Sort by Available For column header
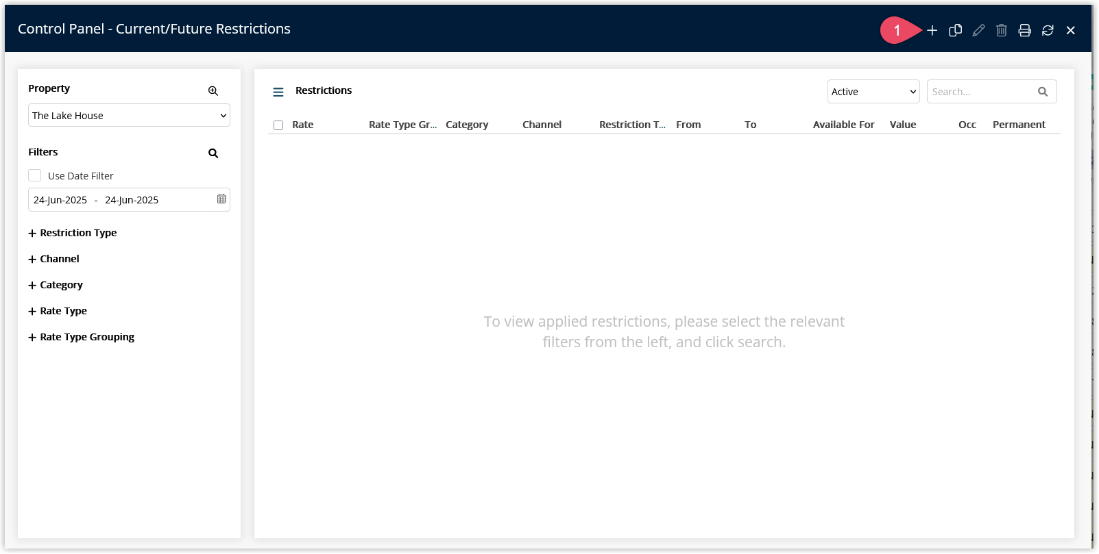The height and width of the screenshot is (554, 1099). tap(844, 125)
